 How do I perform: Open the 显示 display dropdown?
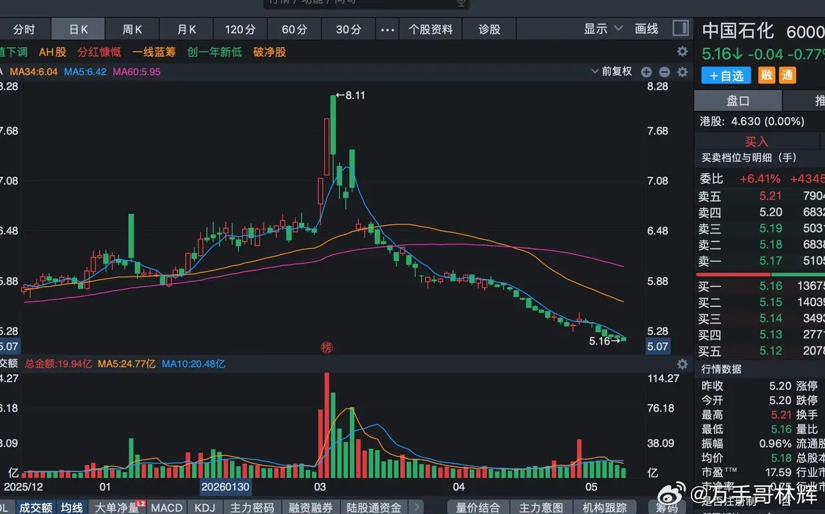click(603, 29)
